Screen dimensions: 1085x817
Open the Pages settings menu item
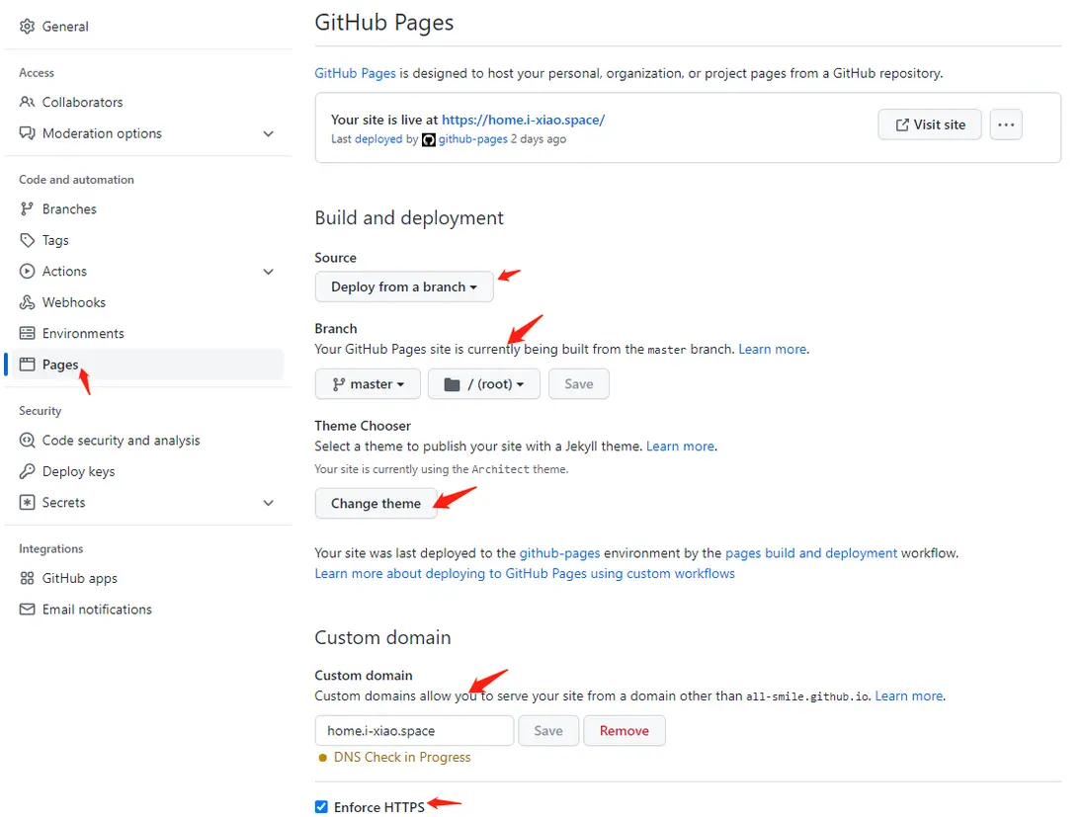[x=60, y=365]
